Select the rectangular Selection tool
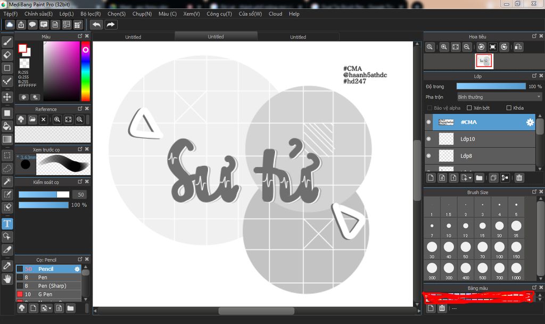The width and height of the screenshot is (545, 324). (7, 155)
